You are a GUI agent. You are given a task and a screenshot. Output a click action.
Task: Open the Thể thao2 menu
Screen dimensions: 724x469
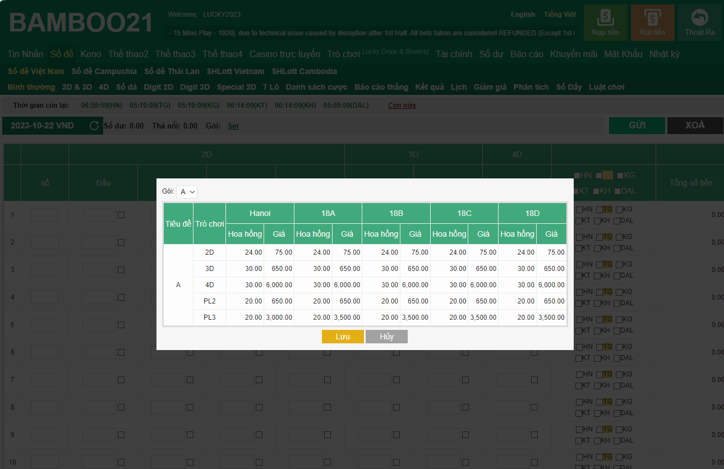(128, 54)
